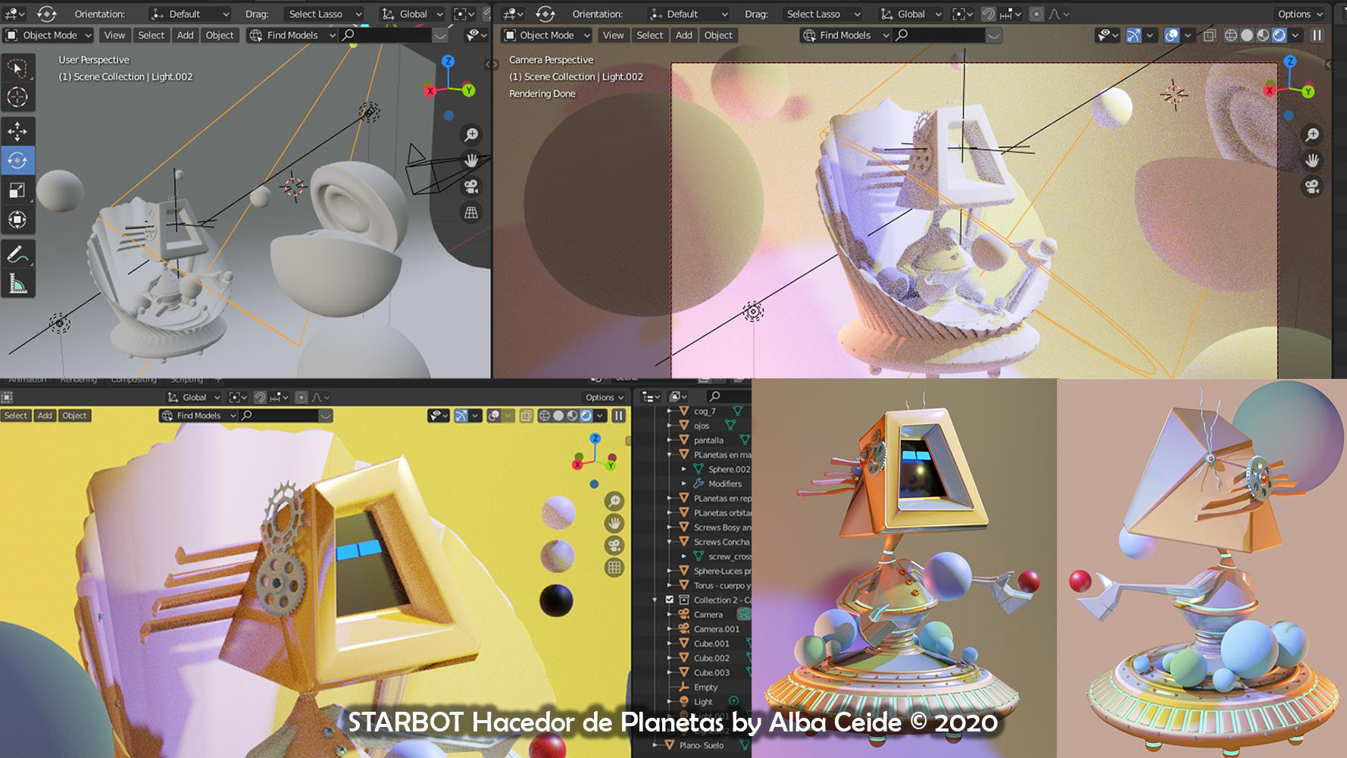Image resolution: width=1347 pixels, height=758 pixels.
Task: Click the Z axis on User Perspective navigation gizmo
Action: [448, 61]
